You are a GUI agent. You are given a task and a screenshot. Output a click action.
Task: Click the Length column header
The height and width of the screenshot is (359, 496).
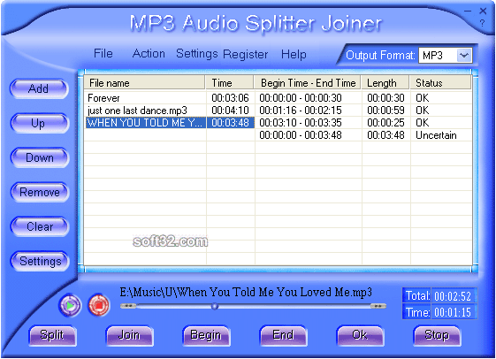point(385,83)
